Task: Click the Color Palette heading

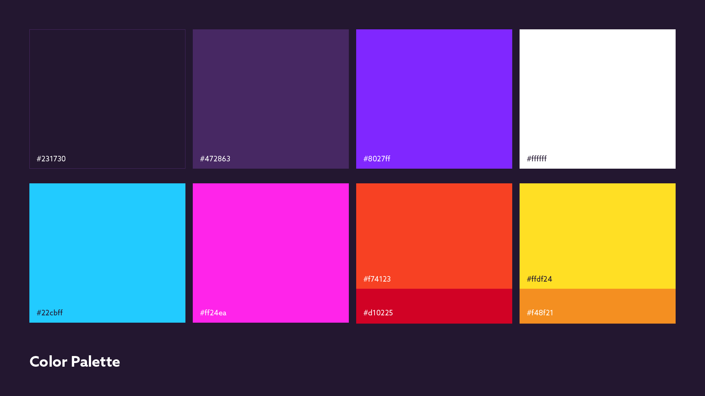Action: coord(75,362)
